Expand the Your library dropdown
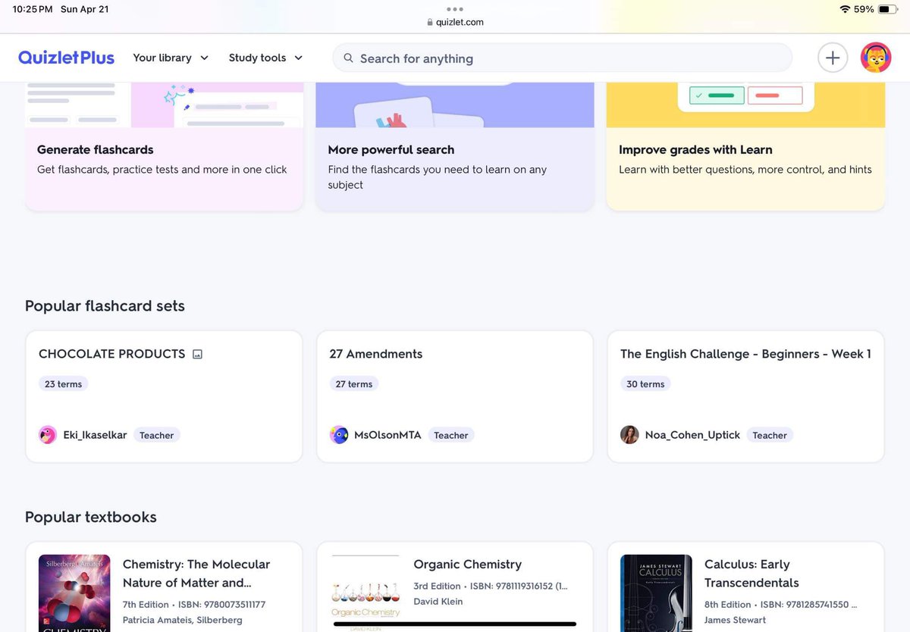The width and height of the screenshot is (910, 632). [x=171, y=58]
